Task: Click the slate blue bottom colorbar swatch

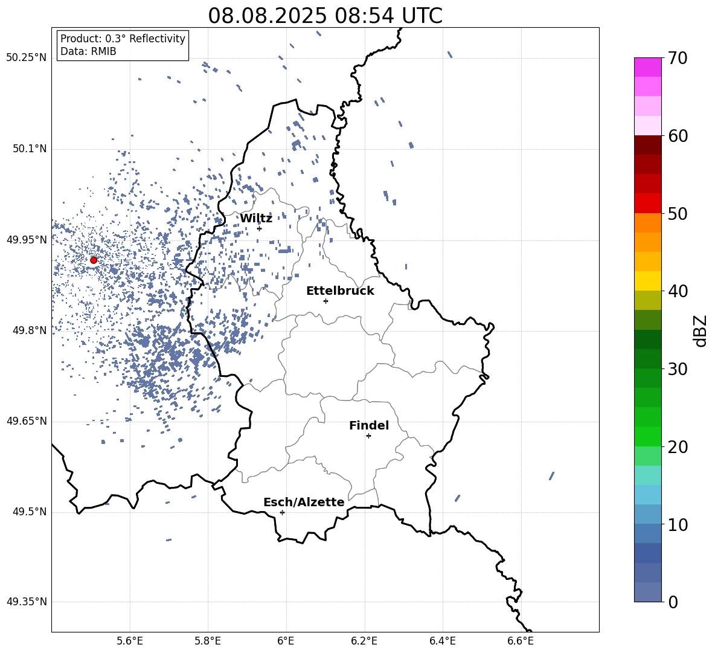Action: 647,592
